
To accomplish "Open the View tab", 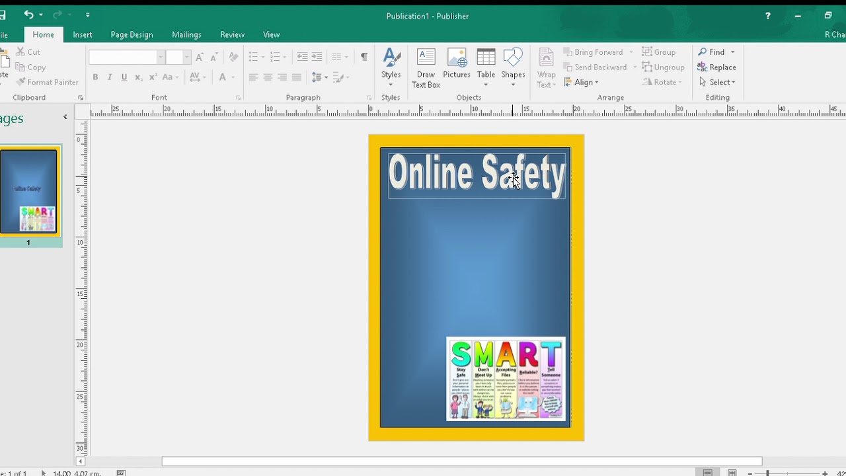I will (271, 34).
